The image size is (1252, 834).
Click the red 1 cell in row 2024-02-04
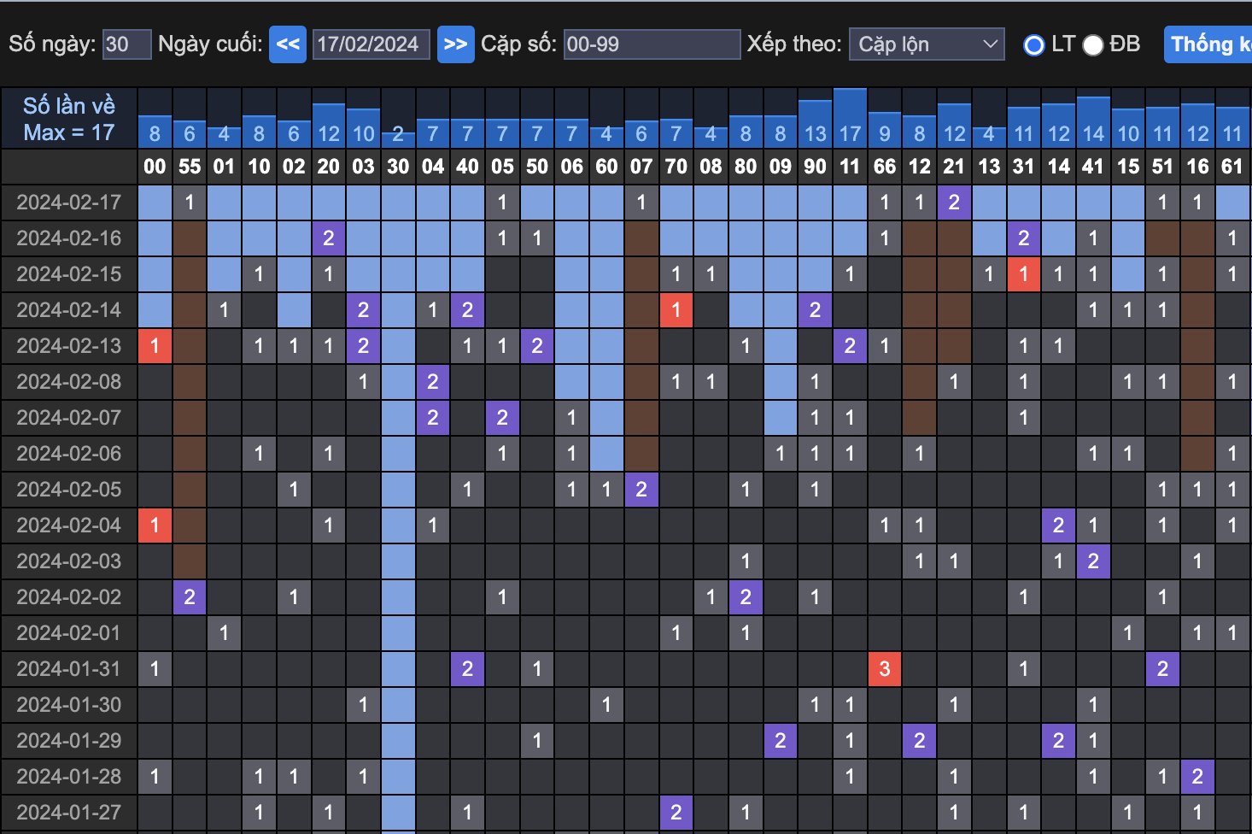coord(155,526)
